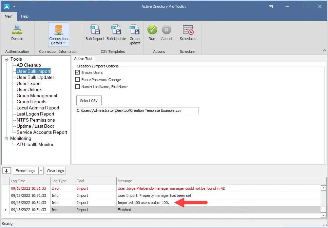Click the row indicator arrow of the Finished row
This screenshot has width=328, height=228.
pos(6,210)
